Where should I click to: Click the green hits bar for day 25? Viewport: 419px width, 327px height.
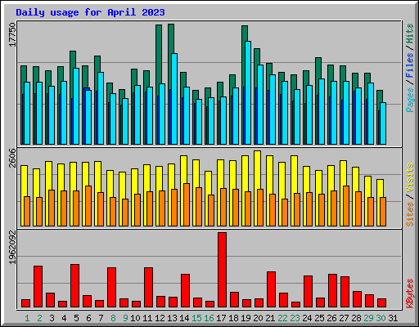pos(318,68)
